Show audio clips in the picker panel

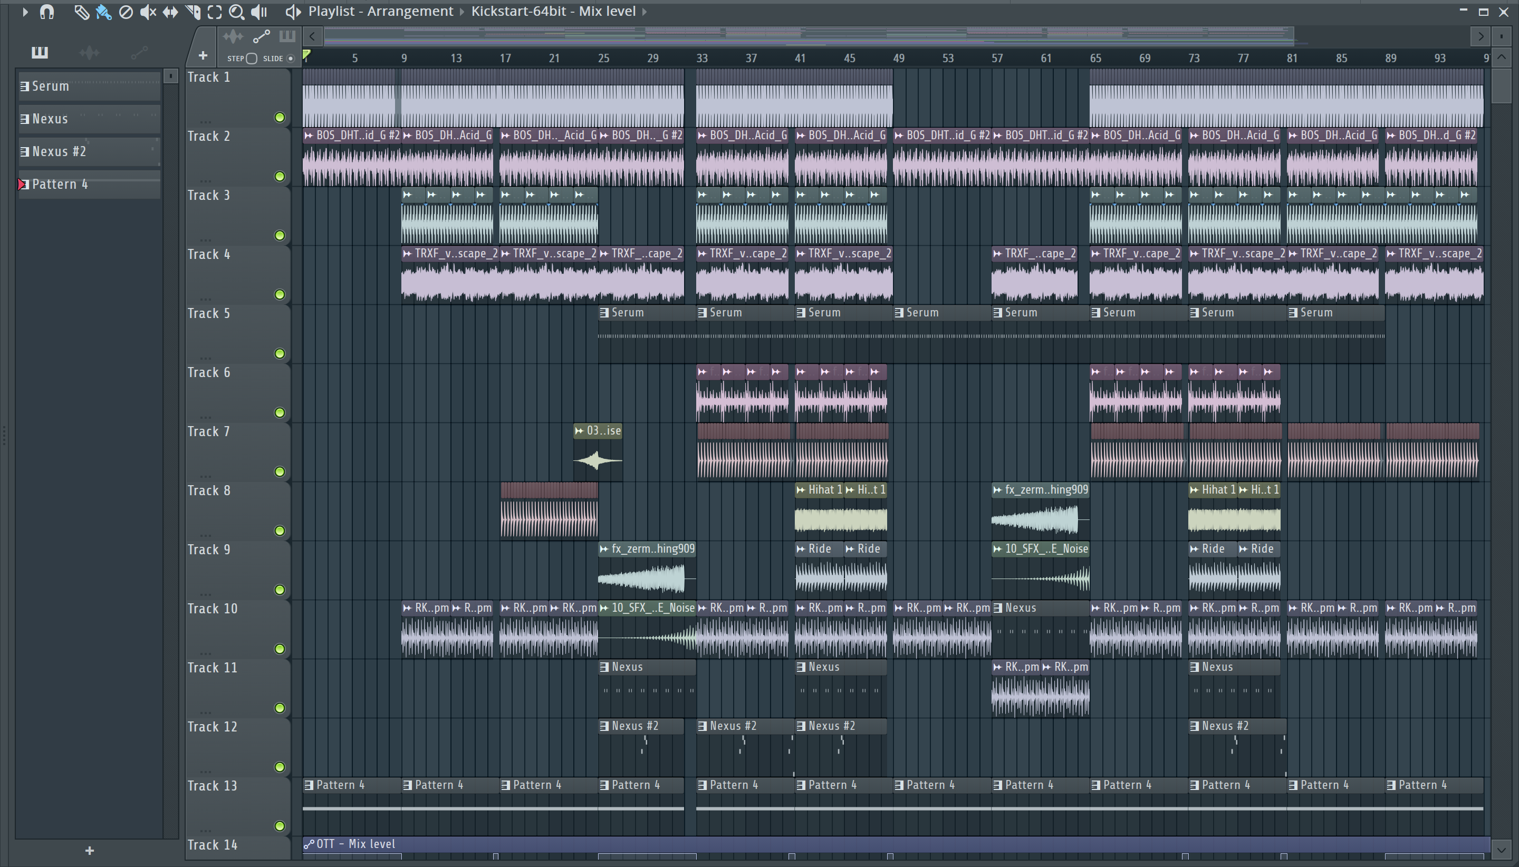point(89,53)
